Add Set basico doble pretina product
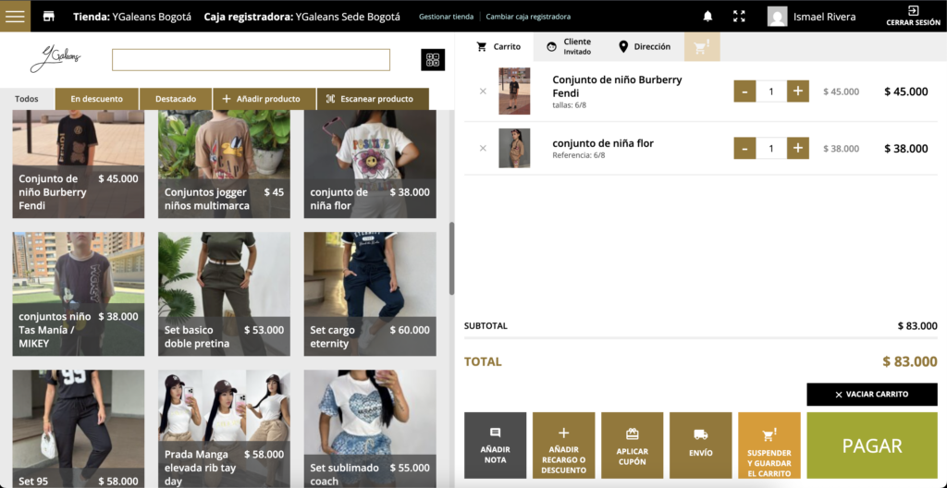Screen dimensions: 947x488 [x=224, y=294]
